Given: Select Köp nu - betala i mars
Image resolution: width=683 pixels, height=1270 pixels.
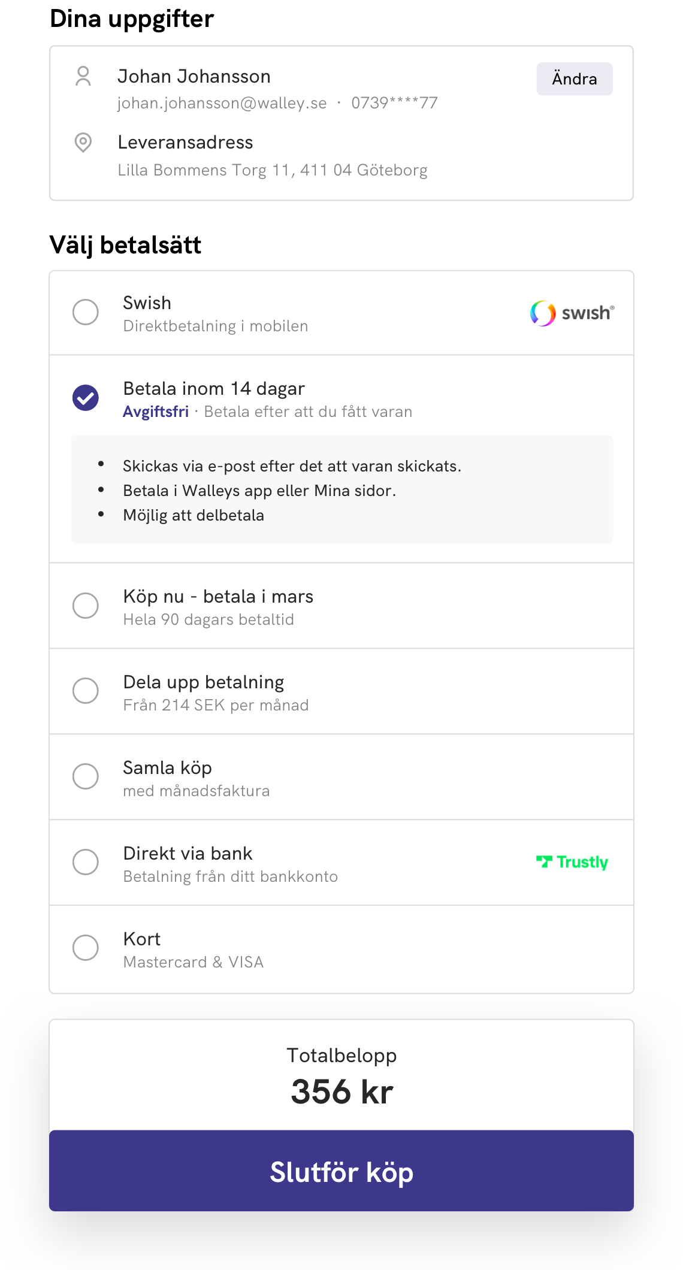Looking at the screenshot, I should pyautogui.click(x=86, y=606).
